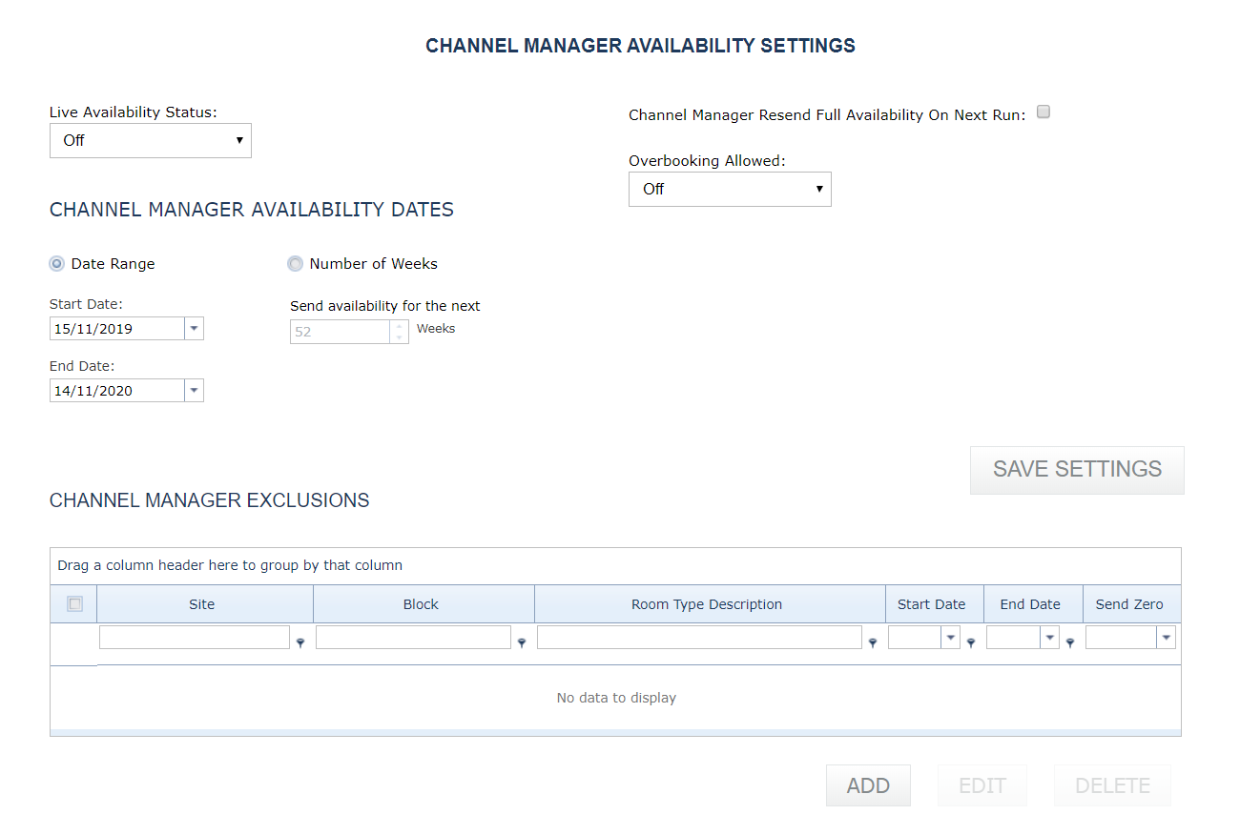Open the Overbooking Allowed dropdown
Image resolution: width=1240 pixels, height=835 pixels.
coord(730,189)
